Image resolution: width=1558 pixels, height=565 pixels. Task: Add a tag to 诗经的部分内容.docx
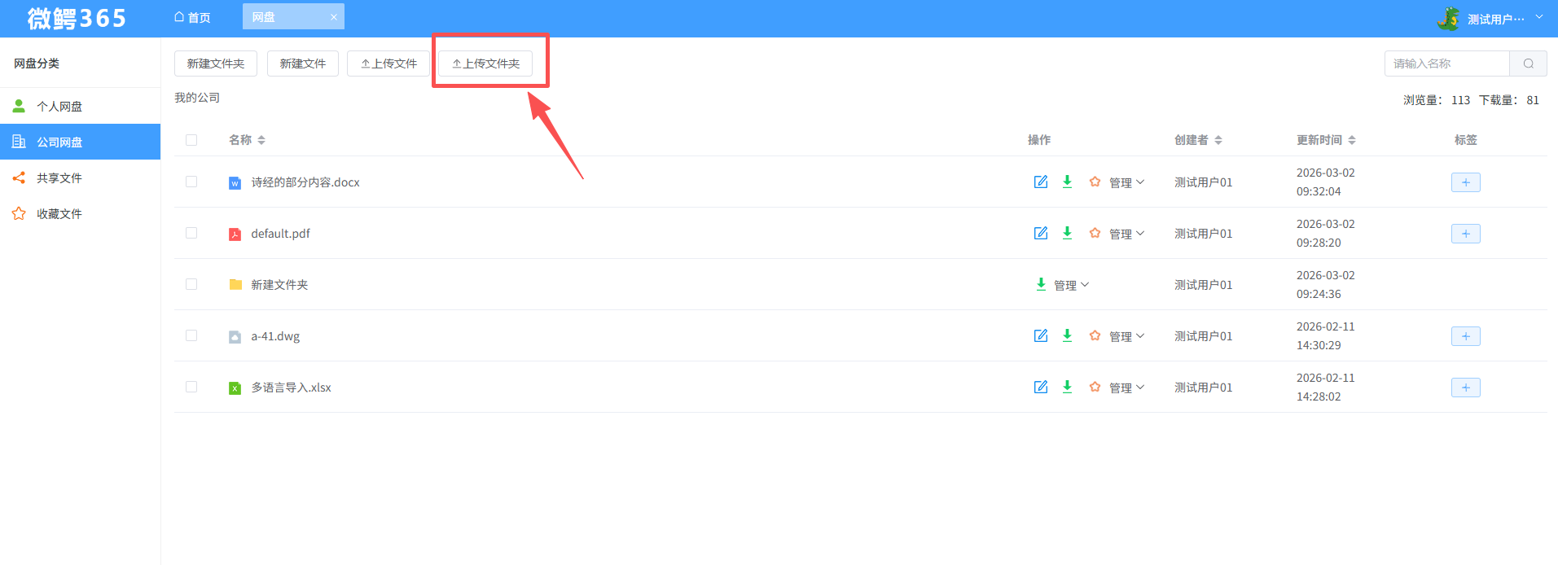click(1465, 182)
